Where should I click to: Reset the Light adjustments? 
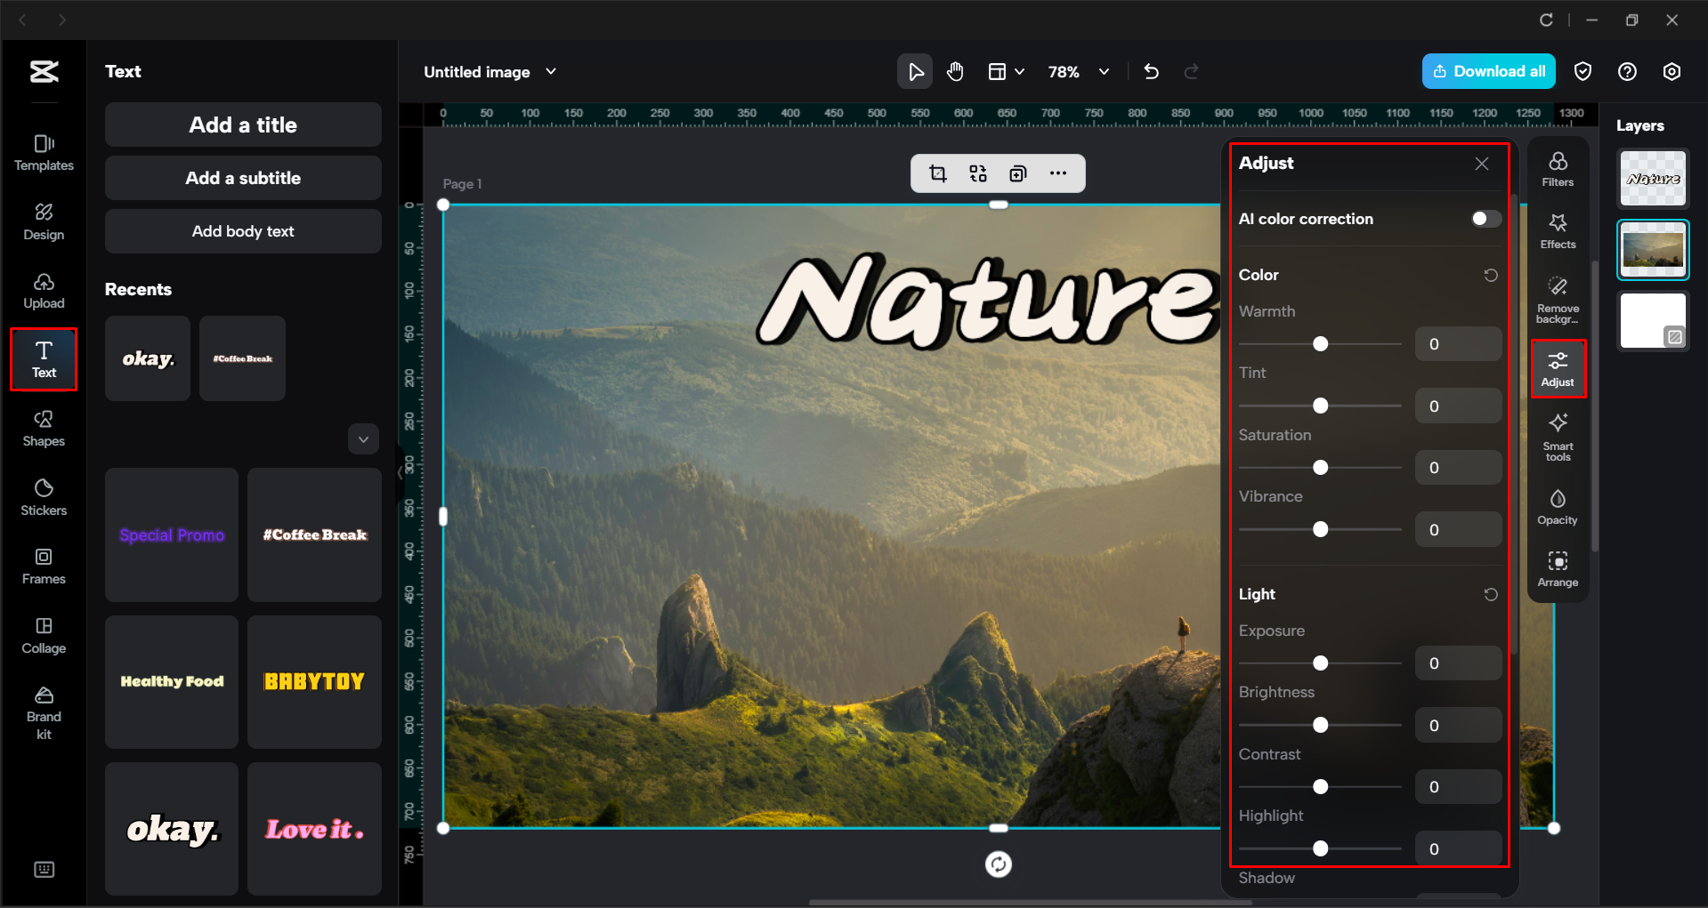pos(1491,594)
